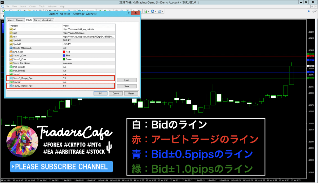Click the icon beside Symbol1 variable
This screenshot has width=318, height=183.
click(x=11, y=40)
